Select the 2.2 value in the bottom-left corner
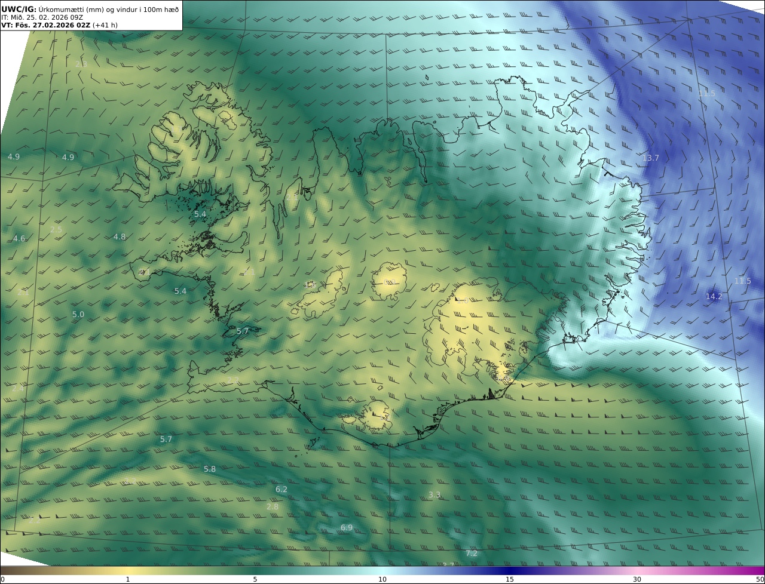The width and height of the screenshot is (765, 584). [x=35, y=521]
